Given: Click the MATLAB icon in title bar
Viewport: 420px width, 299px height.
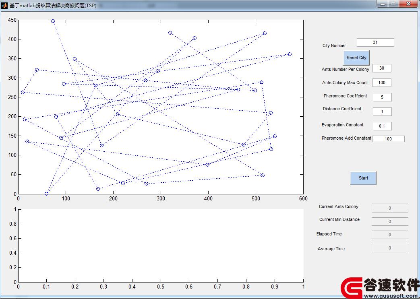Looking at the screenshot, I should point(4,5).
